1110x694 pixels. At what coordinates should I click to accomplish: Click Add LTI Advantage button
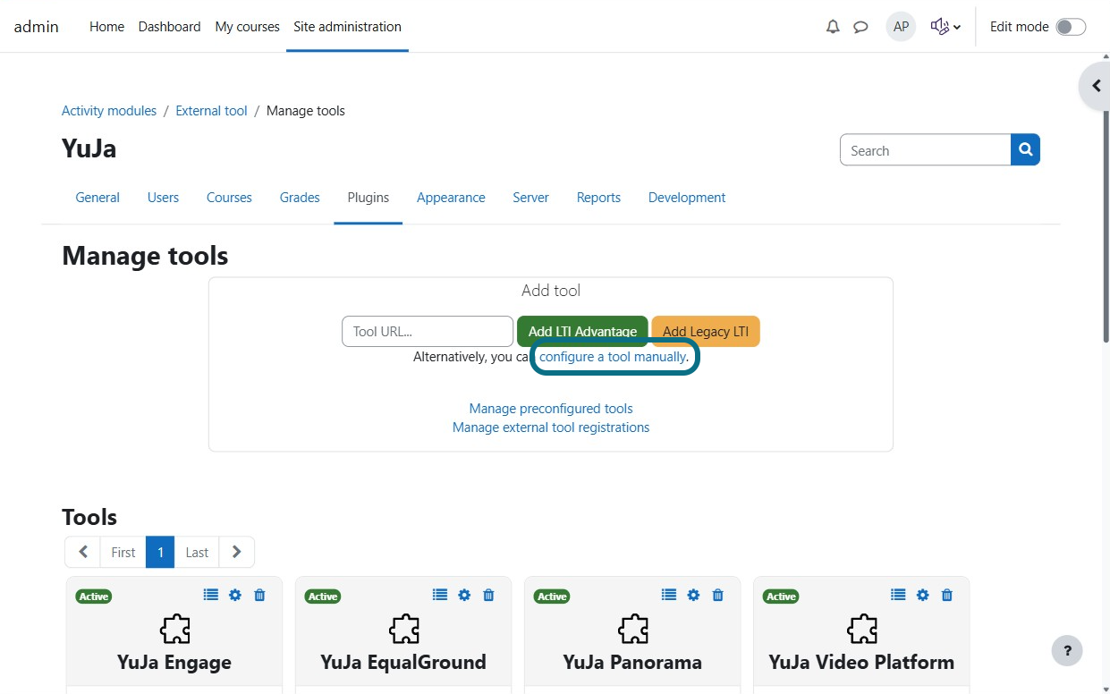(x=582, y=332)
